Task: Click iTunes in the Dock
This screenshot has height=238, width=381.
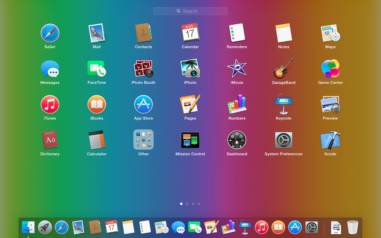Action: 262,228
